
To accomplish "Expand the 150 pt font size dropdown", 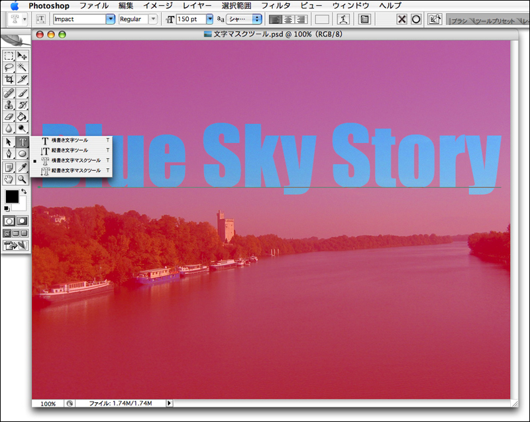I will (210, 19).
